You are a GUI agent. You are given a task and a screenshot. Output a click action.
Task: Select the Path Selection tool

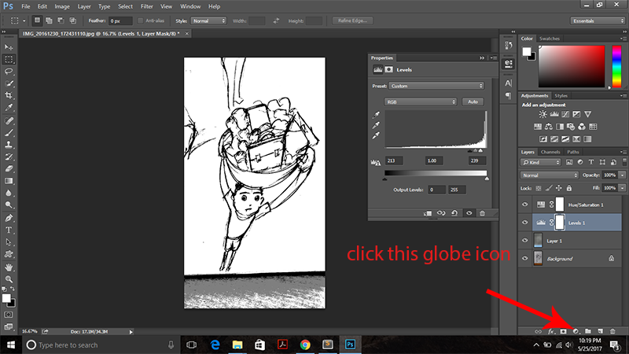pos(9,242)
